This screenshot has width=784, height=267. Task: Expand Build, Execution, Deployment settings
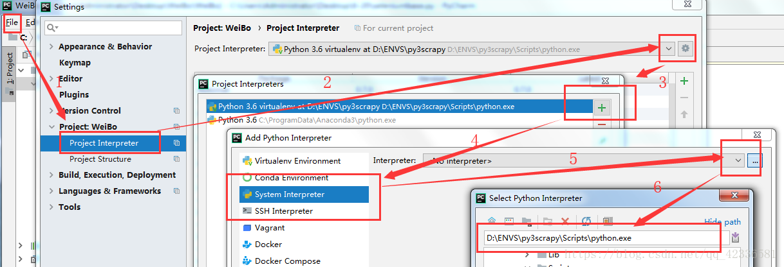(51, 175)
